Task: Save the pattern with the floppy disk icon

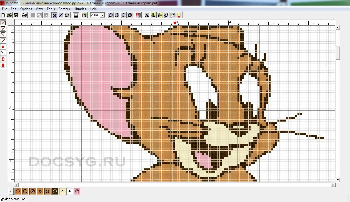Action: 16,15
